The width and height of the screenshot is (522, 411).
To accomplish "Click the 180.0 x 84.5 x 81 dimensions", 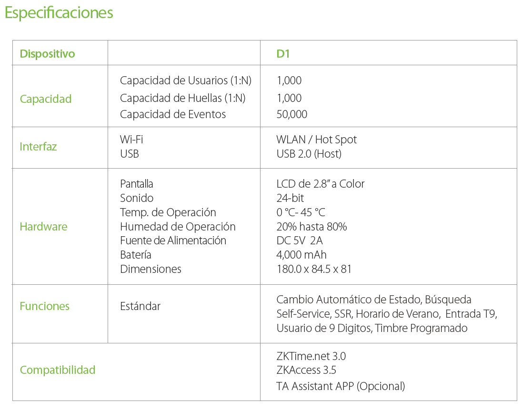I will click(314, 269).
